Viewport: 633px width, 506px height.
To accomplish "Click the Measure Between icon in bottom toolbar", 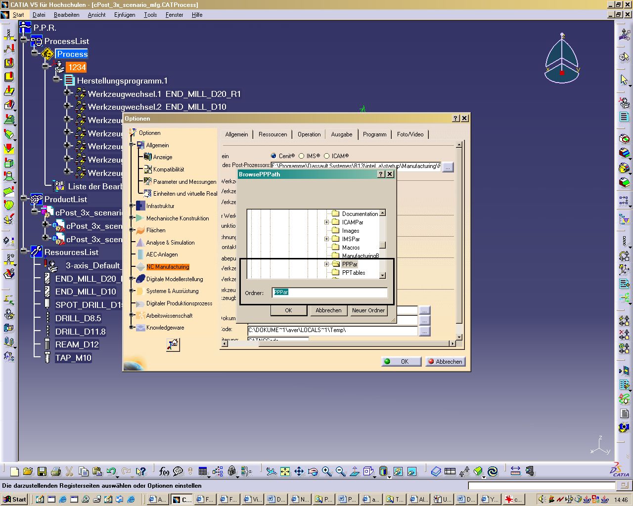I will [x=515, y=471].
